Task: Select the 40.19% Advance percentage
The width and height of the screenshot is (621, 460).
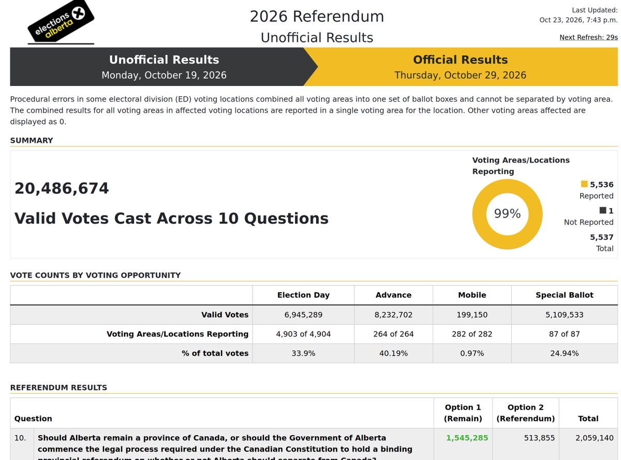Action: point(393,353)
